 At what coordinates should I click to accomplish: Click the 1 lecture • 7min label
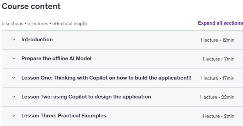point(218,59)
